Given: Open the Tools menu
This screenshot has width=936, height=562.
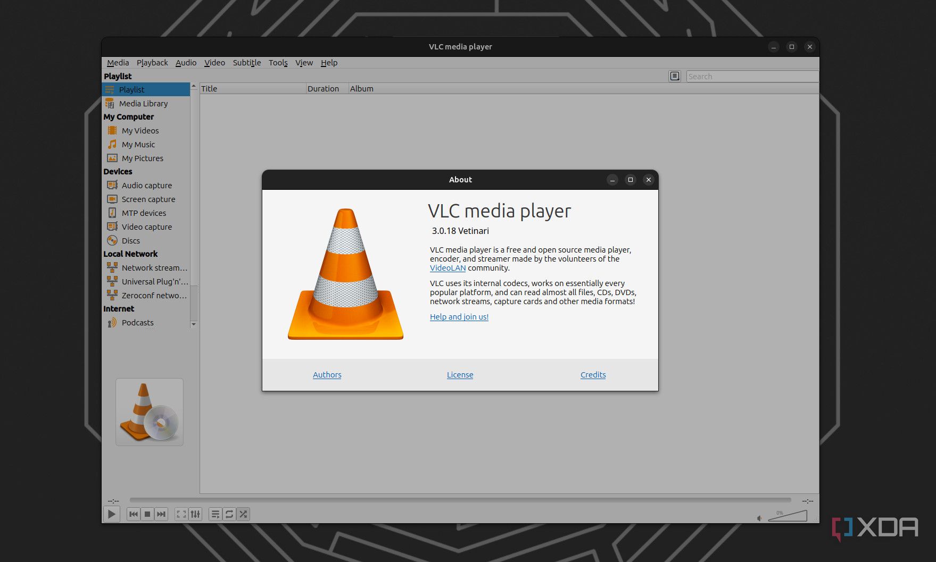Looking at the screenshot, I should coord(278,62).
